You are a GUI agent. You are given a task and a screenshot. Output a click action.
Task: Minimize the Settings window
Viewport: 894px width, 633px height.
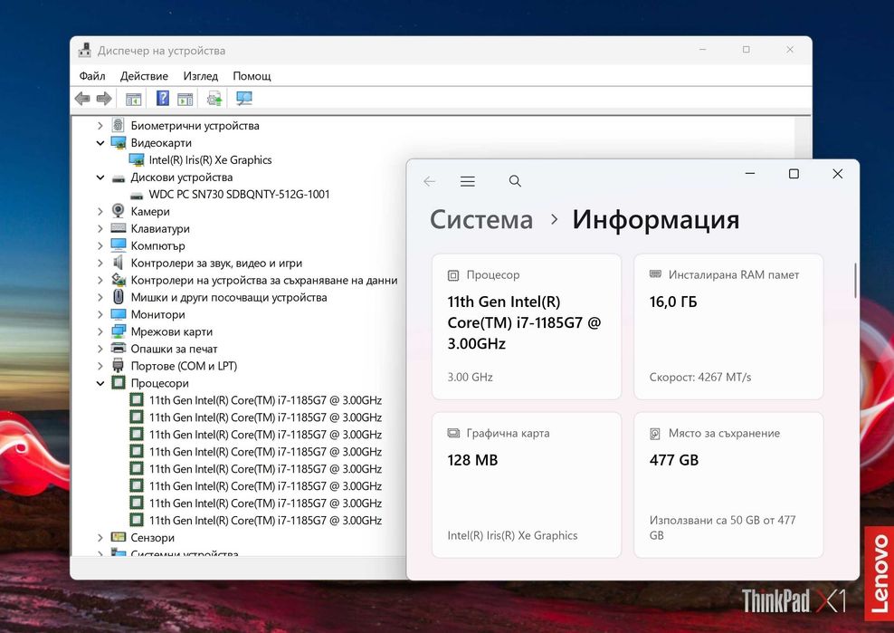[x=750, y=174]
